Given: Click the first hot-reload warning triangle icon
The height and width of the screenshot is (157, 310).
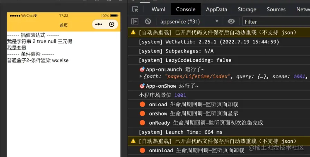Looking at the screenshot, I should click(x=133, y=32).
